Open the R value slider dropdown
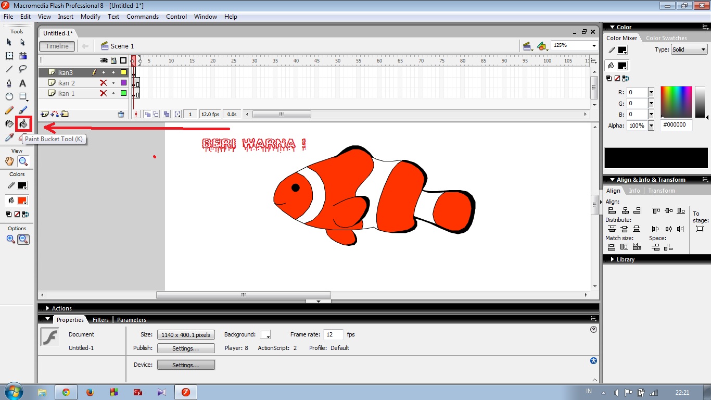The width and height of the screenshot is (711, 400). point(651,92)
